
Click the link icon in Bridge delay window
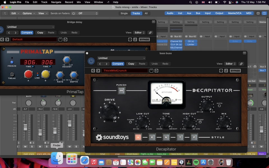click(x=150, y=32)
